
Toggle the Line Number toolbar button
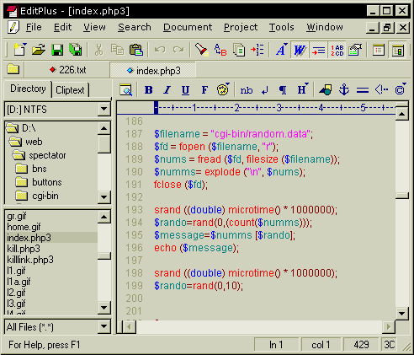[337, 50]
